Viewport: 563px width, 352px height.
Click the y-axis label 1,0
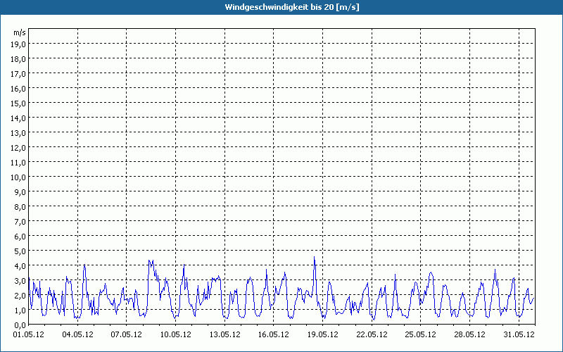(x=20, y=310)
